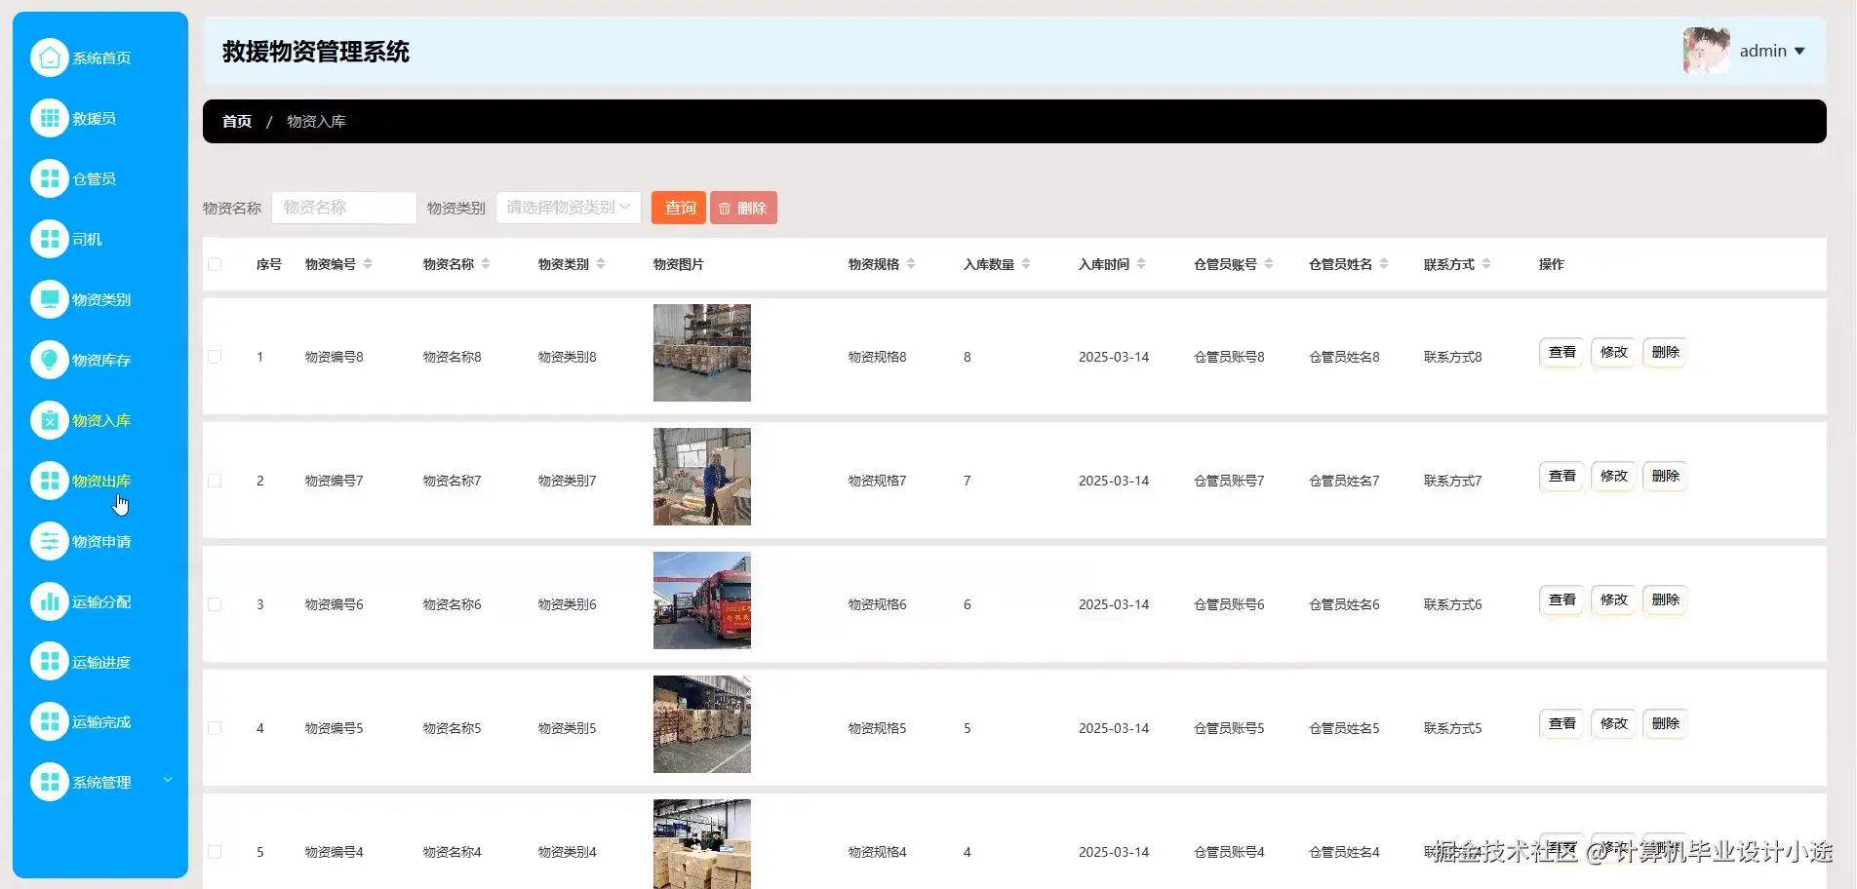
Task: Open 系统首页 menu item
Action: click(x=101, y=58)
